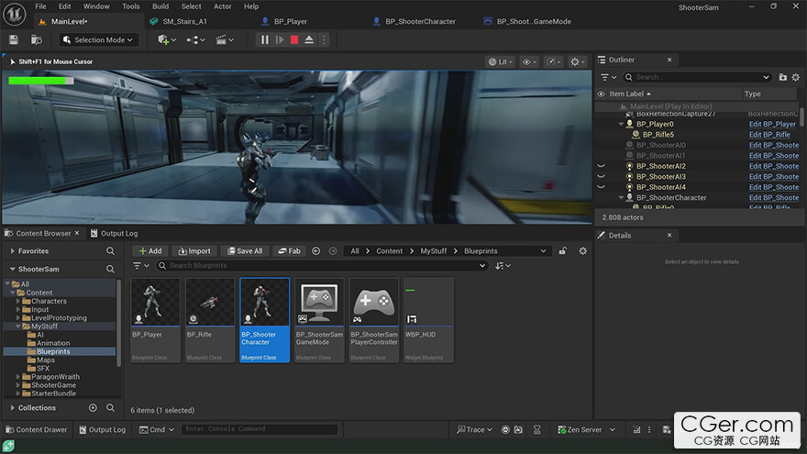This screenshot has height=454, width=807.
Task: Switch to BP_Player tab
Action: pos(291,22)
